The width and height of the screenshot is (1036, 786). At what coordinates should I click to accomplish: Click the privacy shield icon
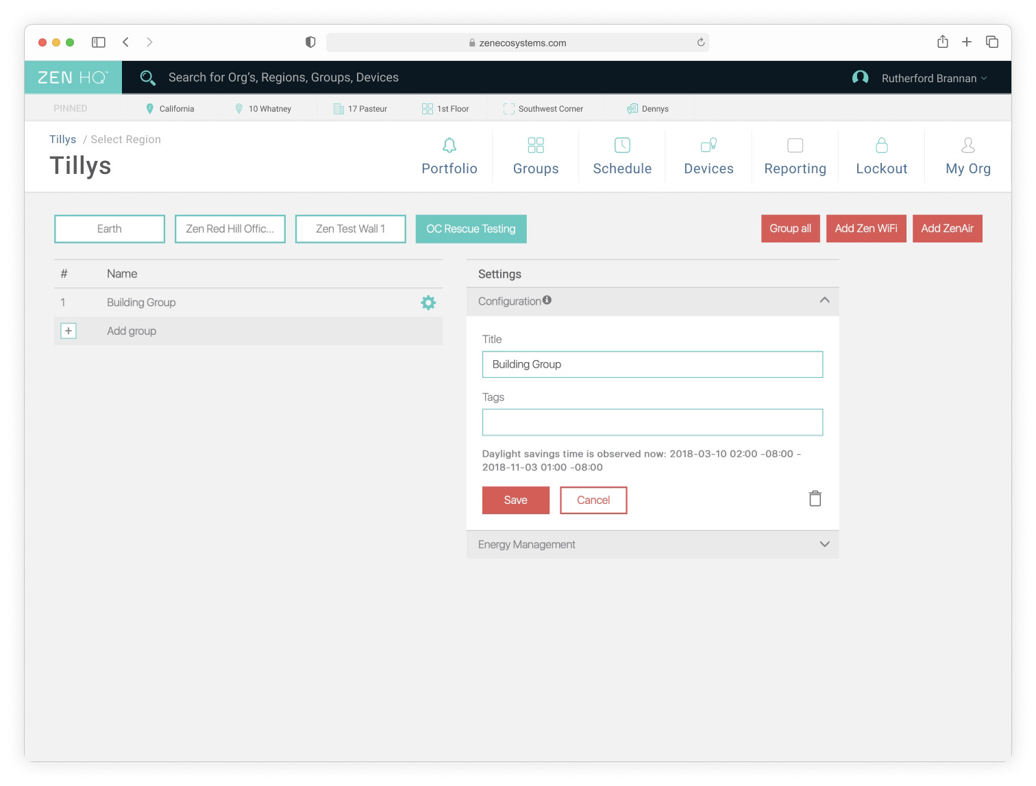coord(310,42)
